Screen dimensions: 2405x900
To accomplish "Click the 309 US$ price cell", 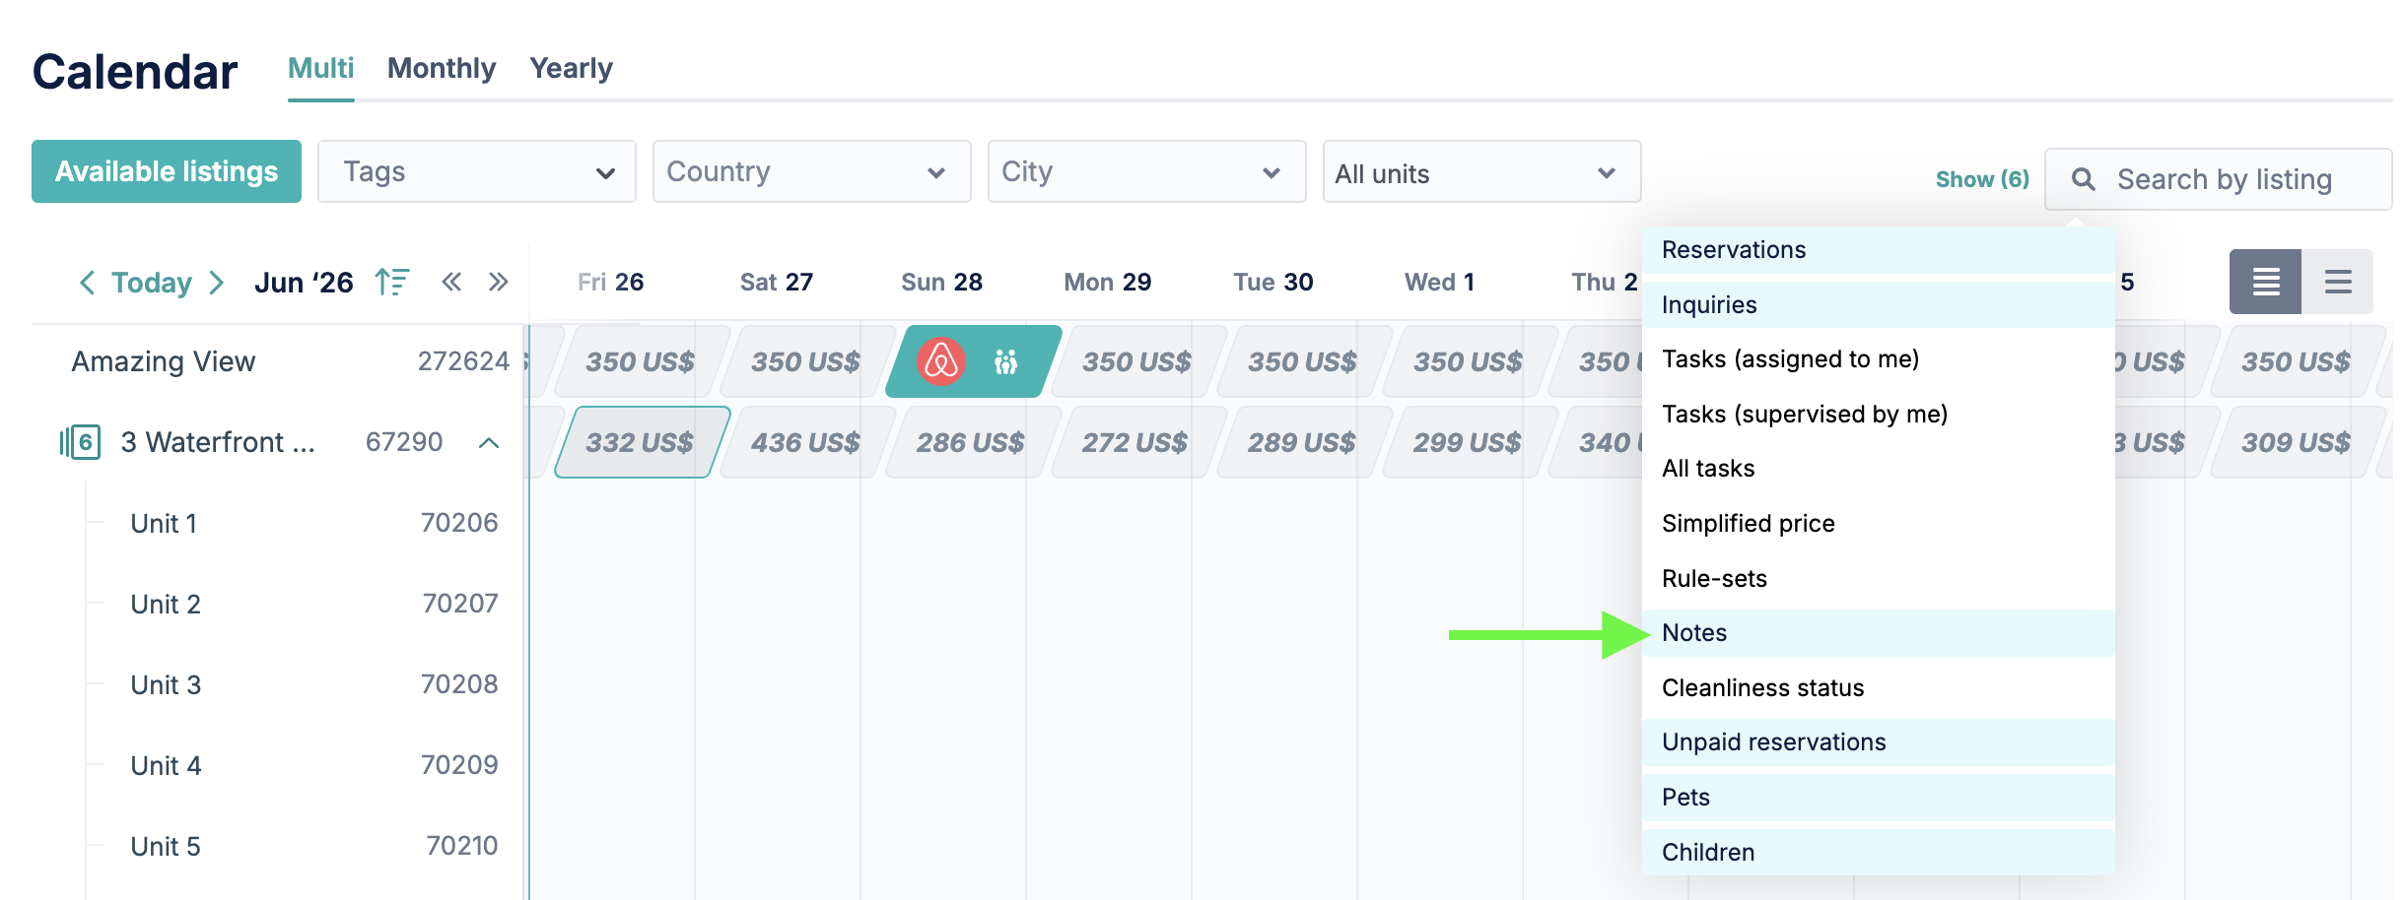I will tap(2297, 442).
